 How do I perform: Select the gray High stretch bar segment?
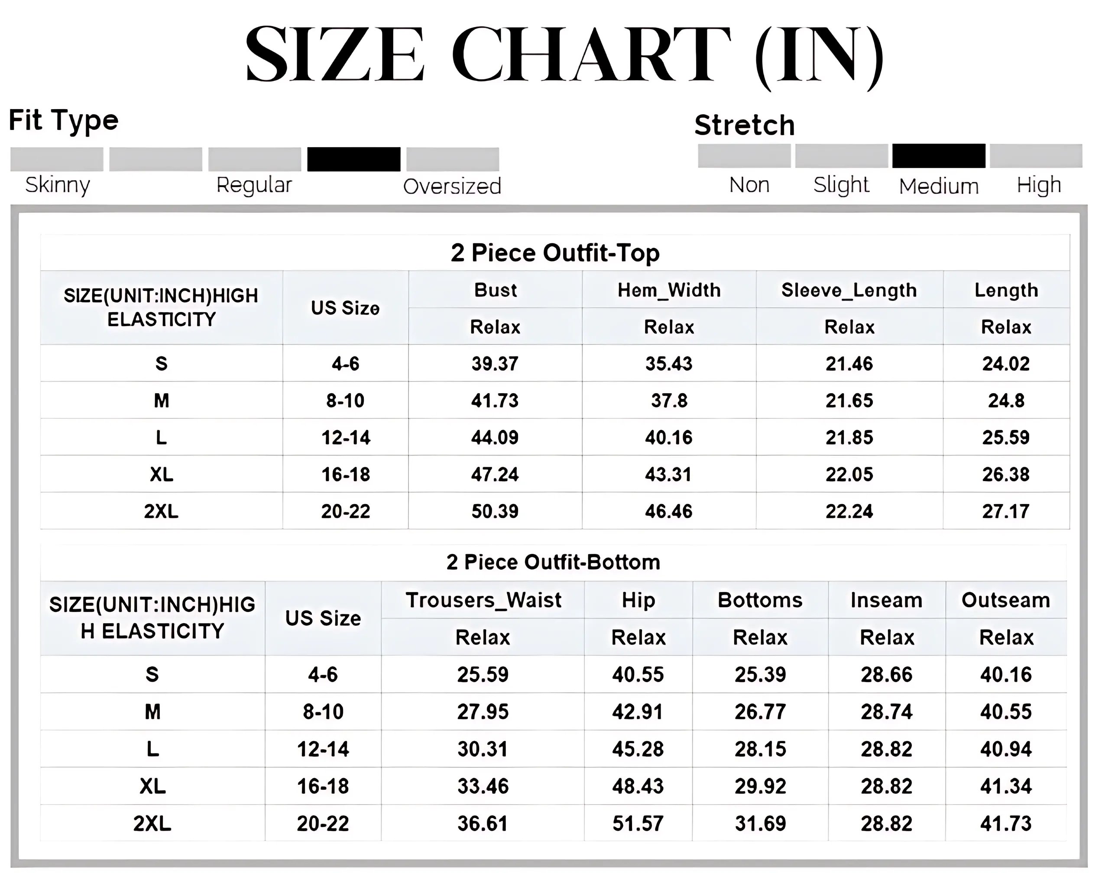(1036, 156)
